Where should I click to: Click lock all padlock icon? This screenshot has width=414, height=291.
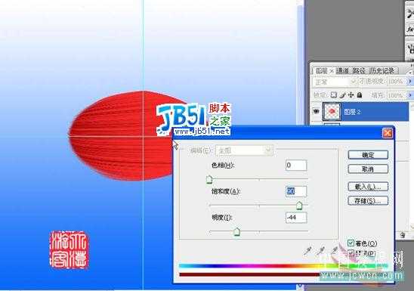tap(360, 94)
